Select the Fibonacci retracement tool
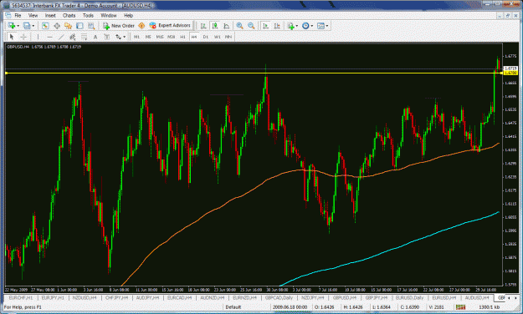The width and height of the screenshot is (523, 314). click(x=84, y=37)
